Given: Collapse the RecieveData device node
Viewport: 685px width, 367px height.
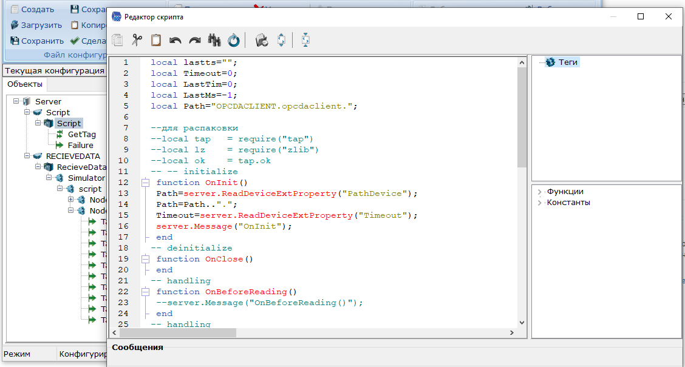Looking at the screenshot, I should coord(38,167).
